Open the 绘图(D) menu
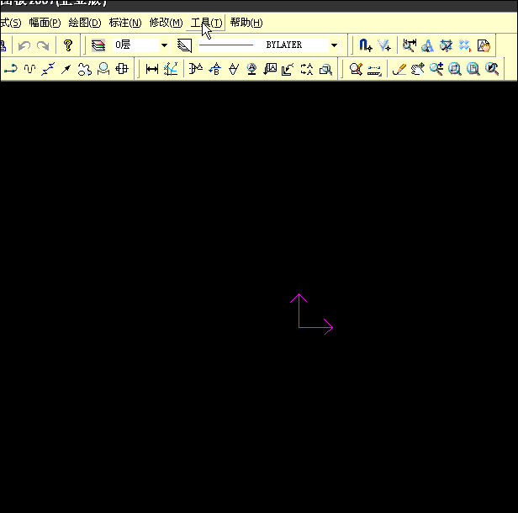The height and width of the screenshot is (513, 518). (85, 23)
